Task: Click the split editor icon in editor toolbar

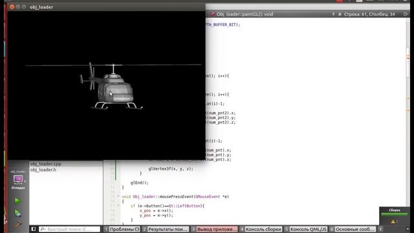Action: (406, 14)
